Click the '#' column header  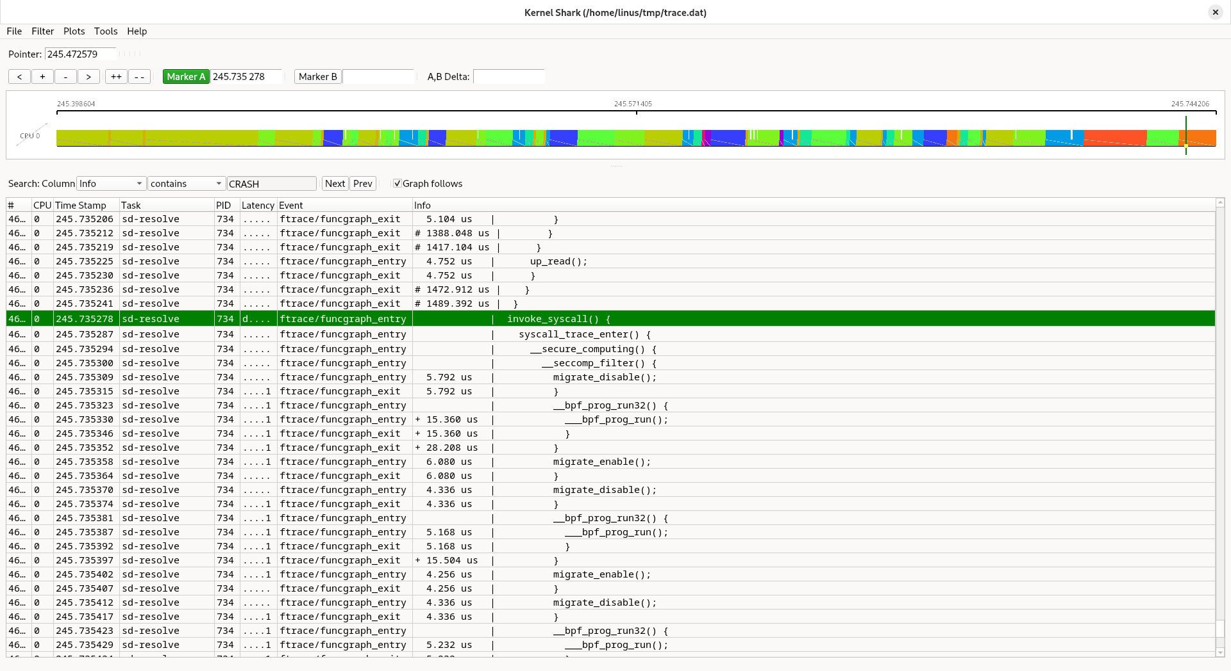point(19,206)
